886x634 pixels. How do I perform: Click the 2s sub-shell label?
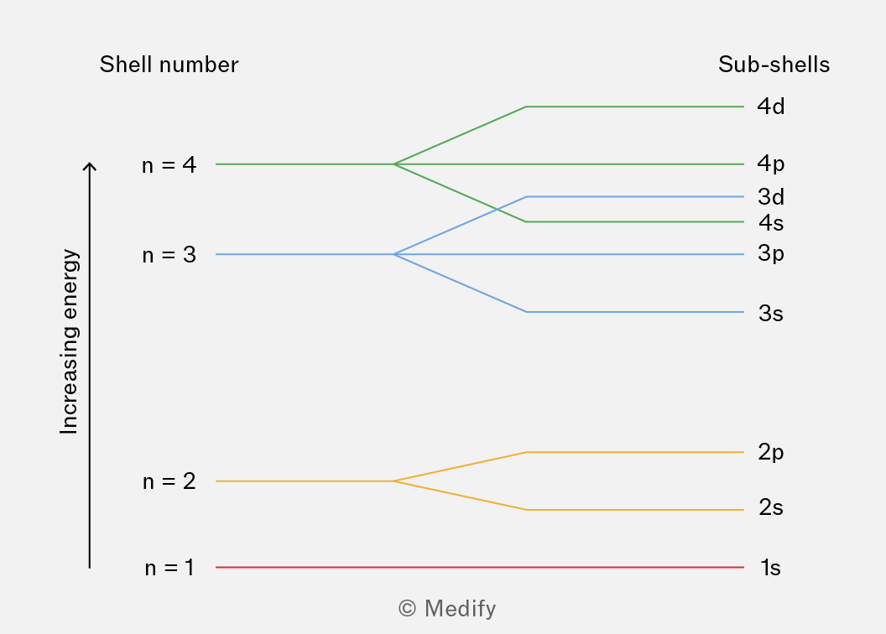770,507
